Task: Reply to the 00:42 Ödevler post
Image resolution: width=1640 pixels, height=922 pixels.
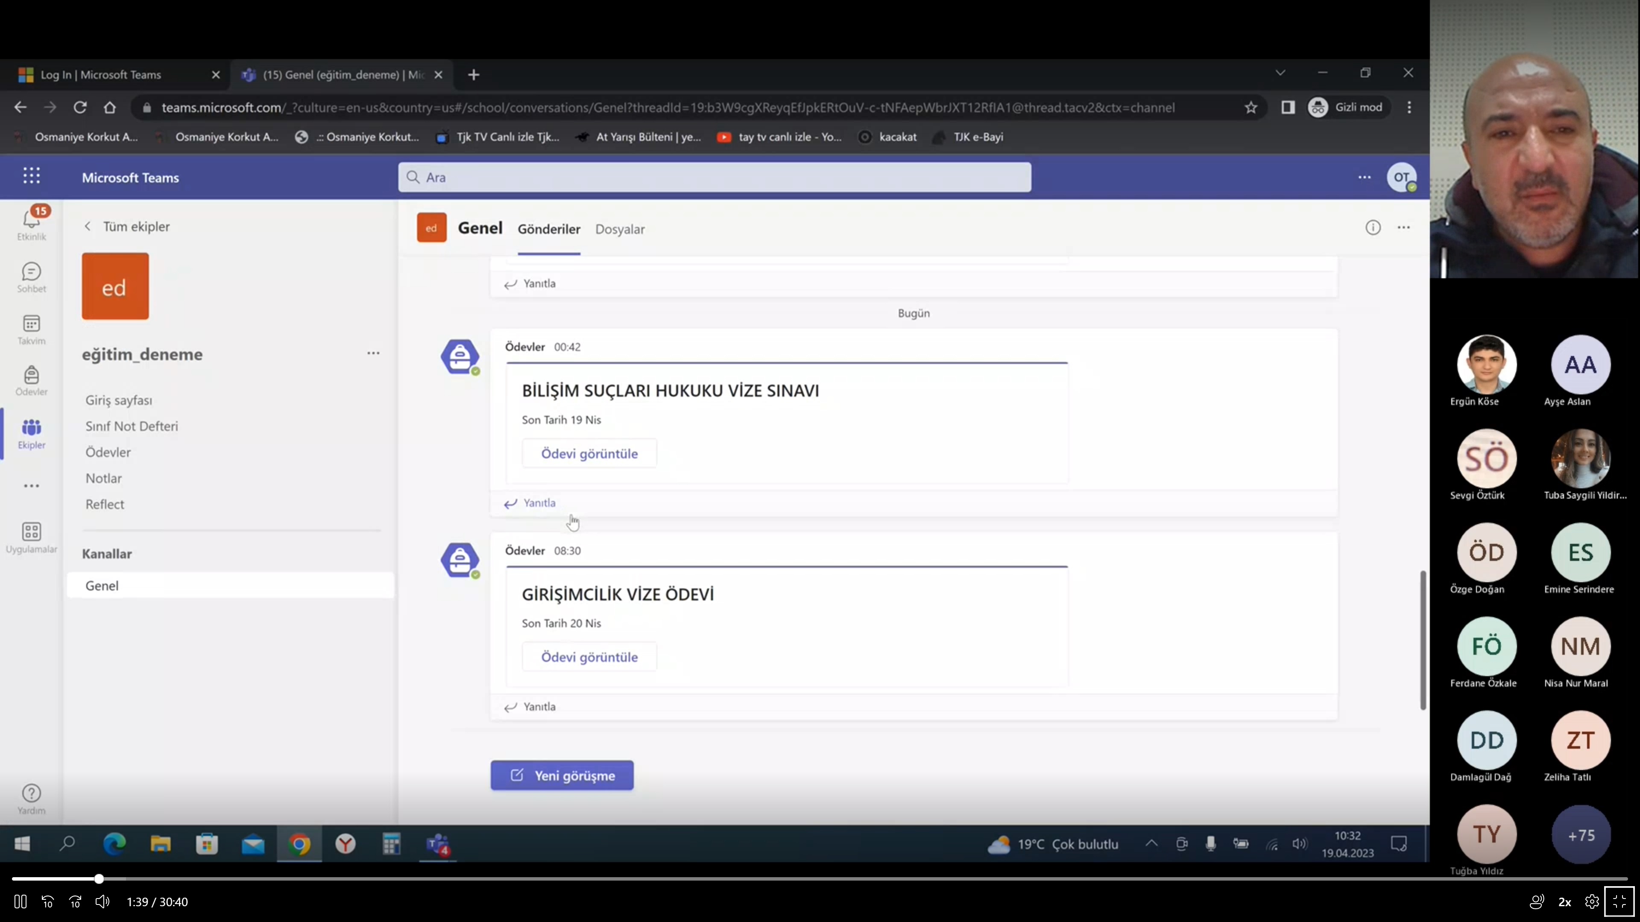Action: tap(530, 503)
